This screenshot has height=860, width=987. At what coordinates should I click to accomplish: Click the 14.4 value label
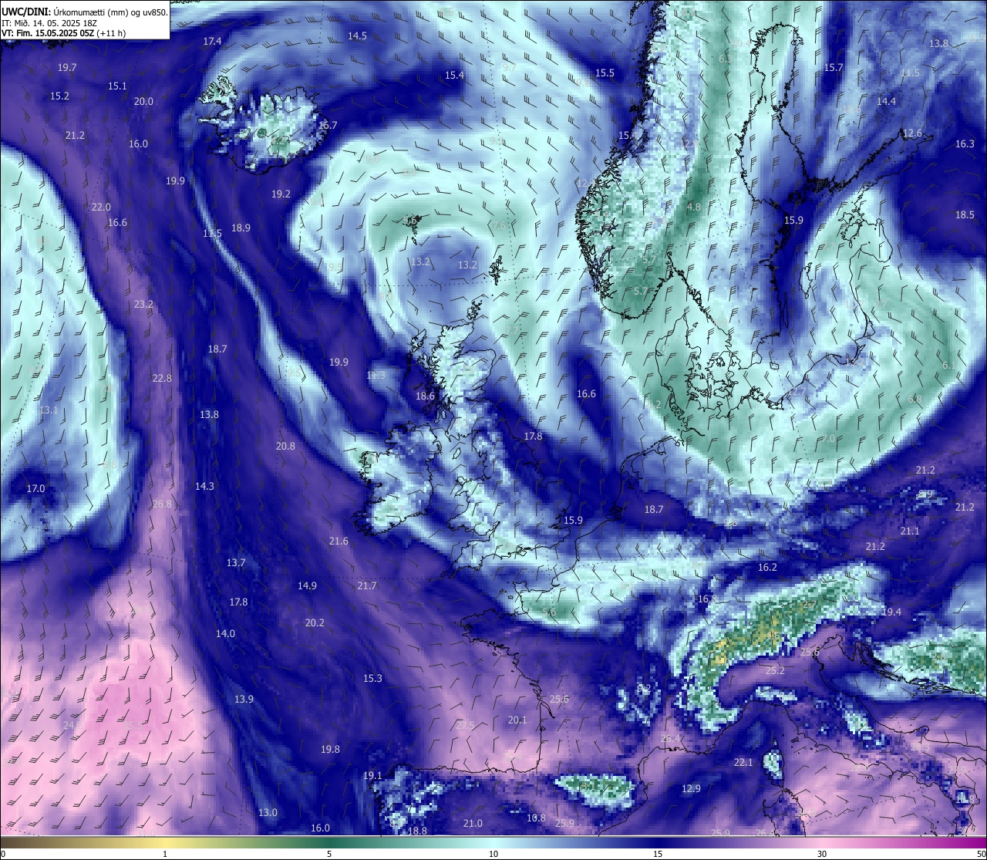tap(886, 102)
